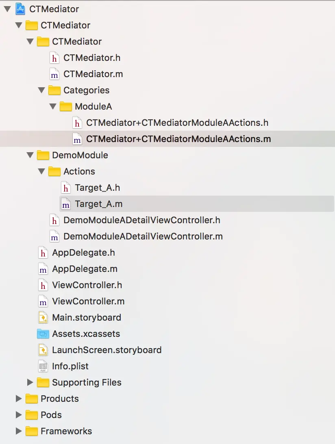
Task: Click the Main.storyboard file icon
Action: click(x=43, y=317)
